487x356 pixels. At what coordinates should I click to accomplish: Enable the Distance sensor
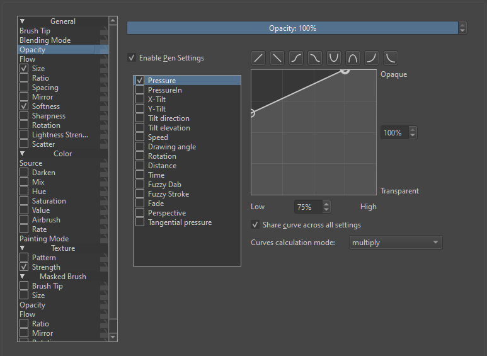pyautogui.click(x=140, y=166)
